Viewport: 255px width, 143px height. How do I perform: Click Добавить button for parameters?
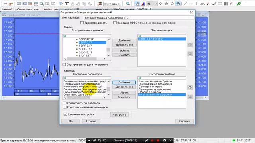point(124,82)
